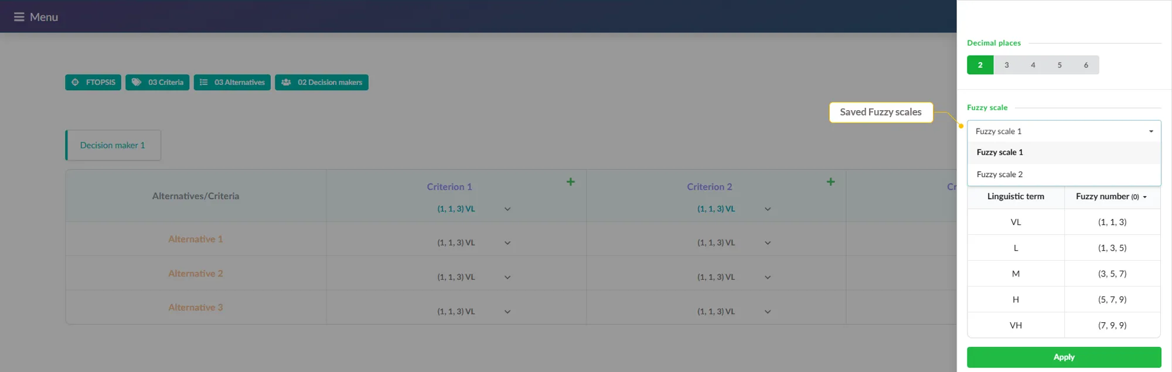This screenshot has width=1172, height=372.
Task: Click the users icon beside 02 Decision makers
Action: point(286,83)
